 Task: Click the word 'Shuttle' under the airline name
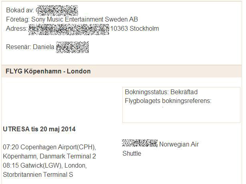coord(132,153)
